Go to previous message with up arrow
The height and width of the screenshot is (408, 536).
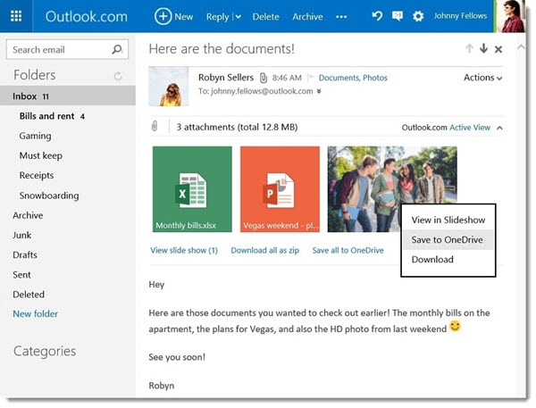[x=469, y=48]
